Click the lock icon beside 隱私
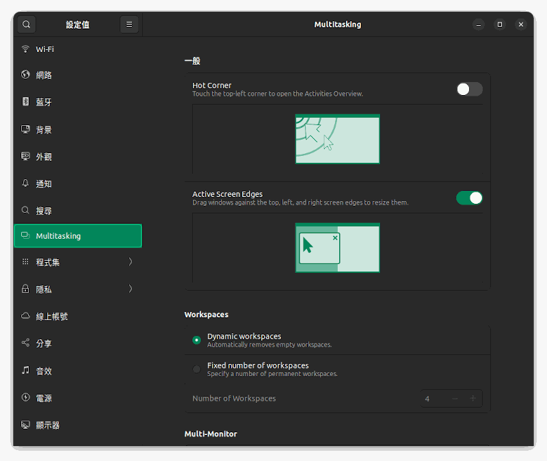Image resolution: width=547 pixels, height=461 pixels. pos(25,289)
